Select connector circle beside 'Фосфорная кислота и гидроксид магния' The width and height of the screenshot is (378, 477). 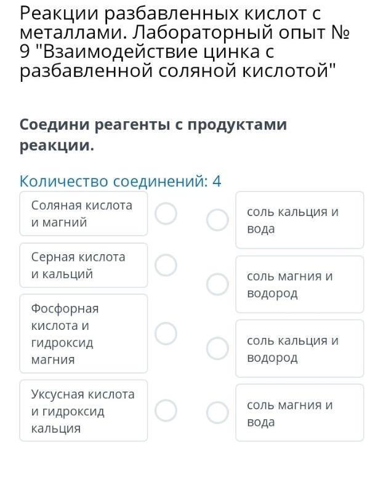click(x=166, y=333)
